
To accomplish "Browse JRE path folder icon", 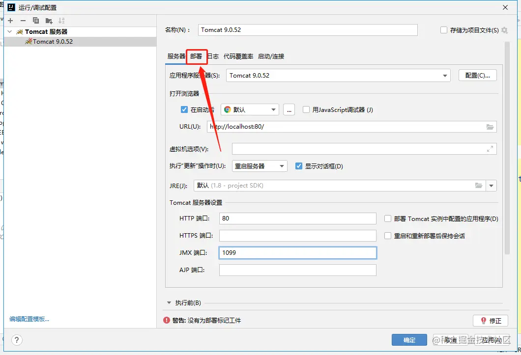I will click(478, 186).
